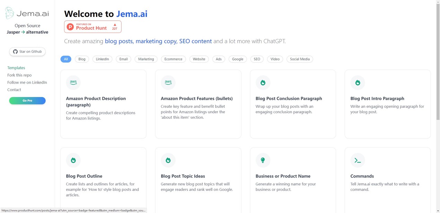Click the Product Hunt P logo icon
The height and width of the screenshot is (213, 440).
point(70,27)
